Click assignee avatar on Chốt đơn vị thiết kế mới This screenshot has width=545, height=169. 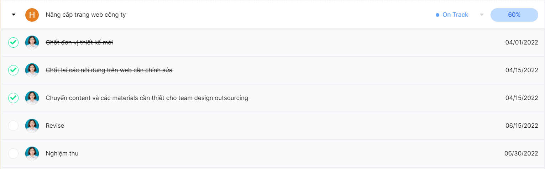click(x=32, y=43)
